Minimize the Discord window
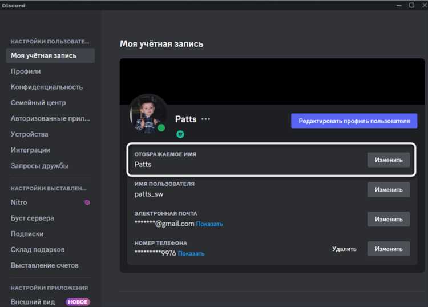428x307 pixels. coord(398,5)
